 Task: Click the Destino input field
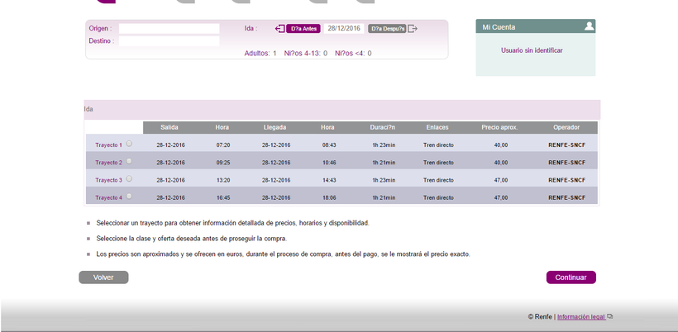point(169,40)
